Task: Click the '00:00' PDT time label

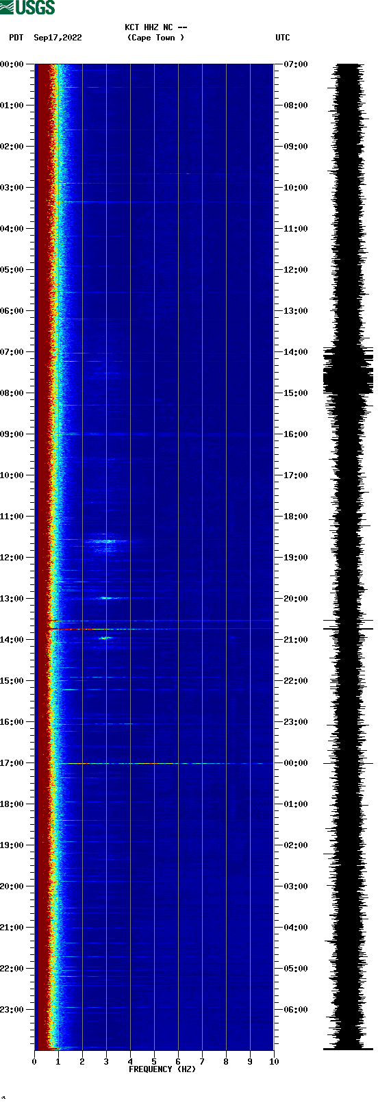Action: pos(12,64)
